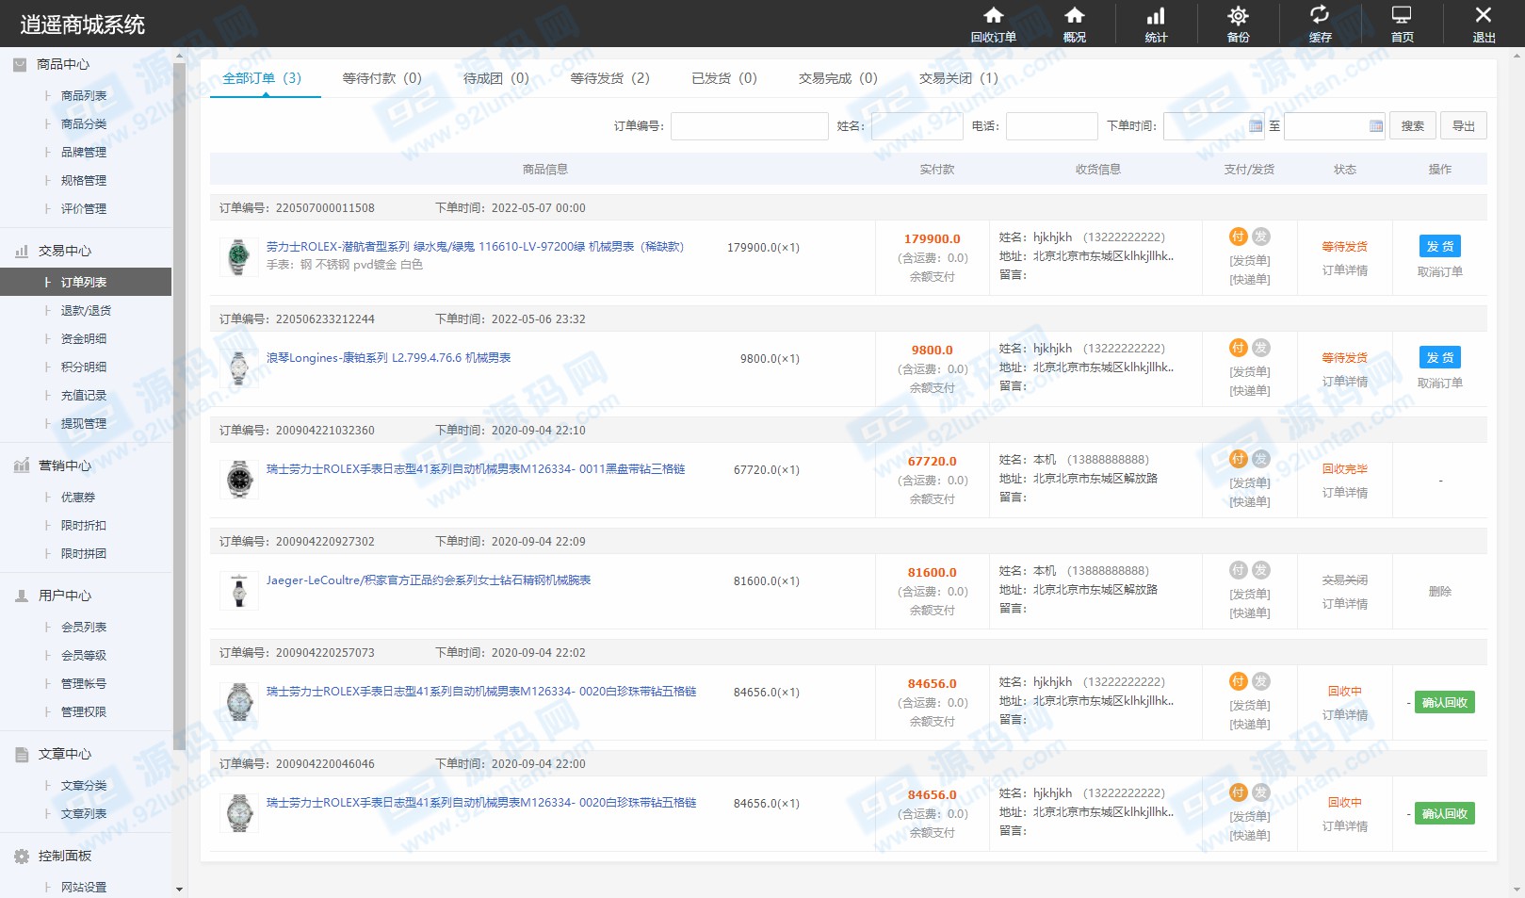Switch to the 交易完成 (0) tab

tap(837, 78)
